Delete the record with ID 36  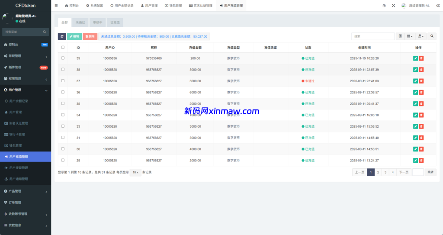421,92
